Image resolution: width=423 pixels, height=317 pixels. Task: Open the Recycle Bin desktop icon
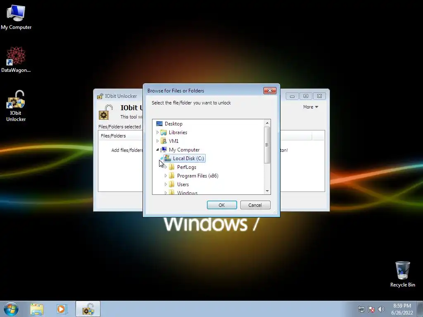pos(402,274)
